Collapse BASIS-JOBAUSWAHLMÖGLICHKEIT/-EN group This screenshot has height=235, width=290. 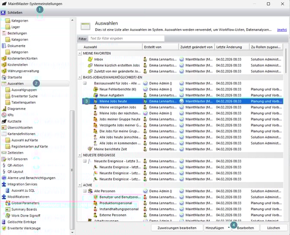[80, 77]
